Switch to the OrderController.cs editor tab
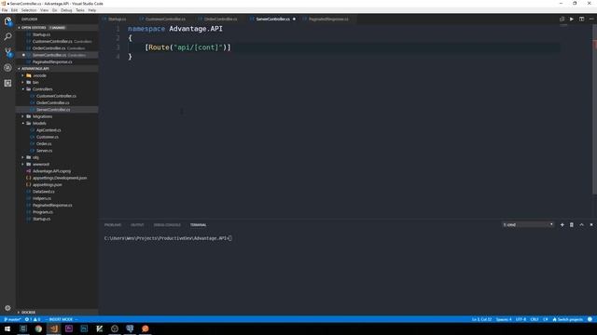Image resolution: width=597 pixels, height=335 pixels. tap(220, 19)
